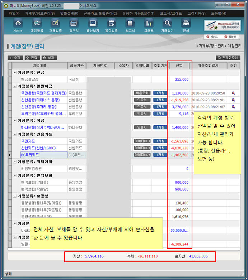This screenshot has height=280, width=248.
Task: Click the 추가 add button
Action: tap(15, 58)
